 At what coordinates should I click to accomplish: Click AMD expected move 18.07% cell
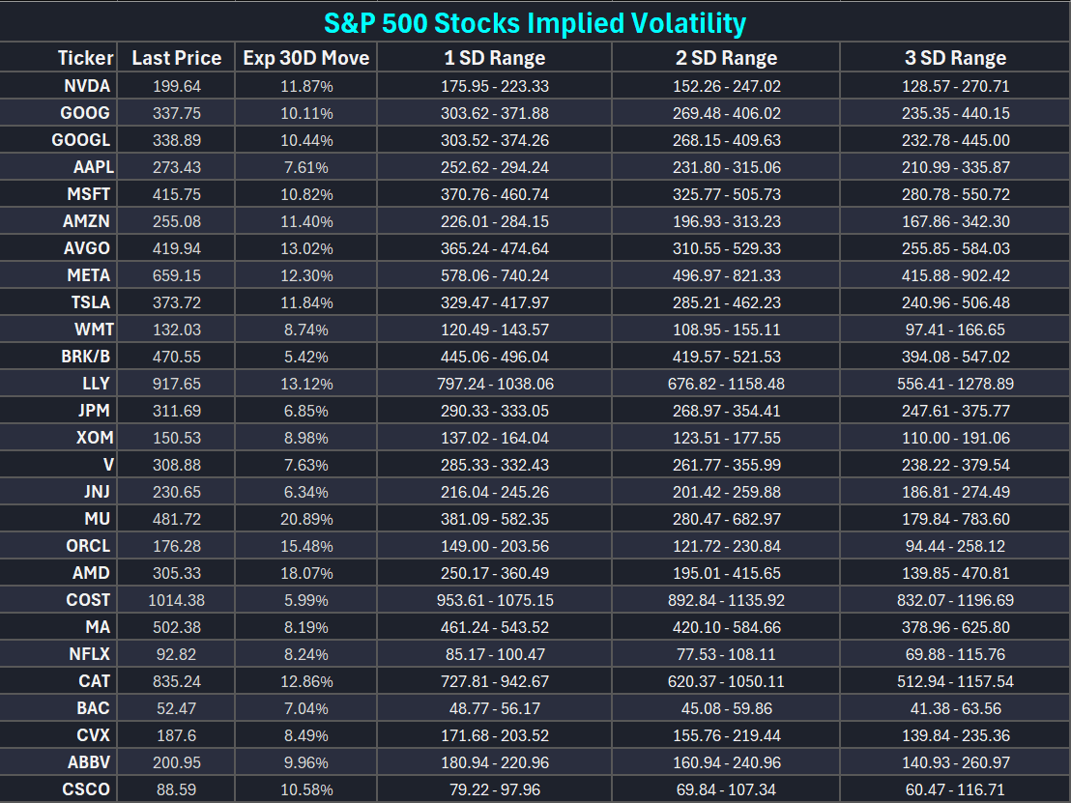pyautogui.click(x=305, y=573)
